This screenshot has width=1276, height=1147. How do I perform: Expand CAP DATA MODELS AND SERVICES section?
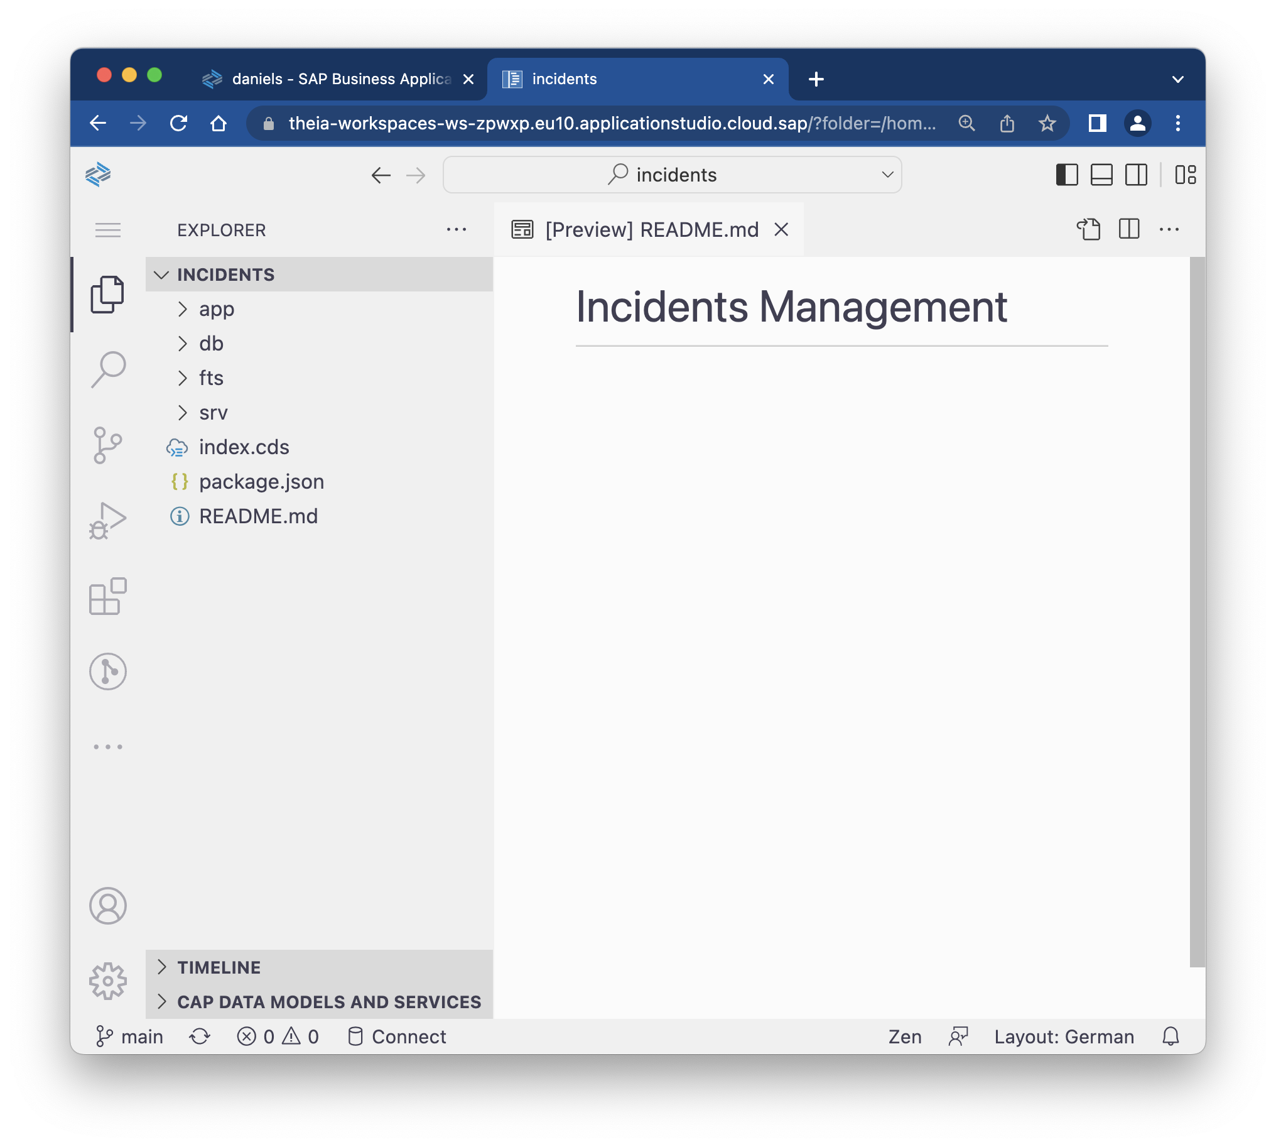319,1003
